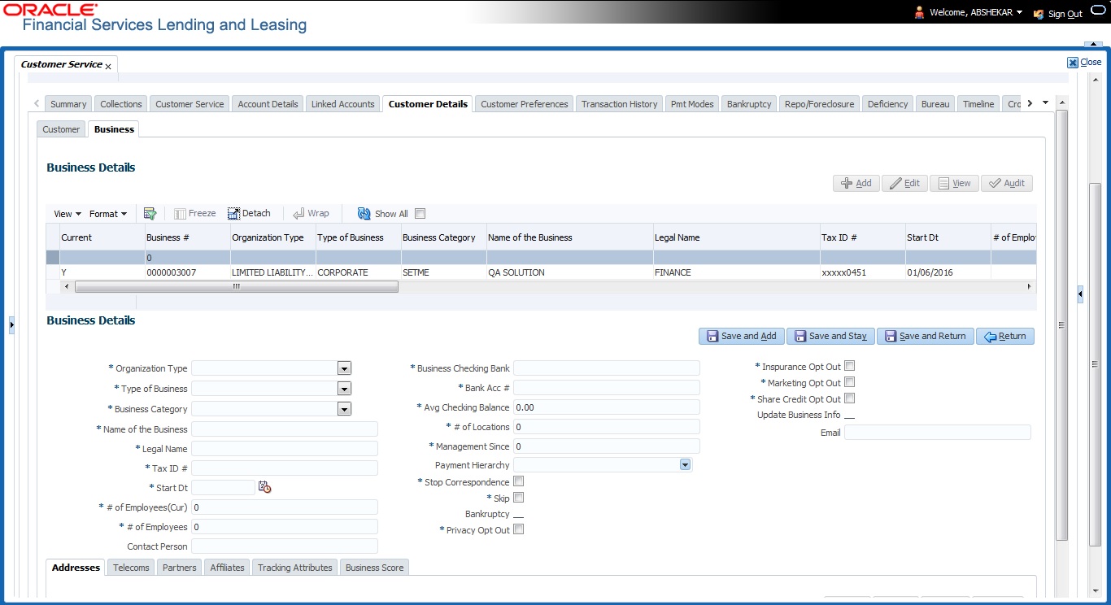Expand the left side panel arrow
Image resolution: width=1111 pixels, height=605 pixels.
[x=12, y=324]
